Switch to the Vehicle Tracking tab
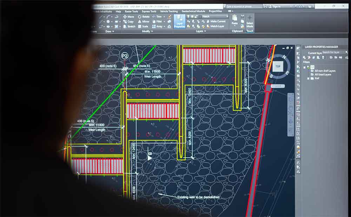 pos(168,11)
